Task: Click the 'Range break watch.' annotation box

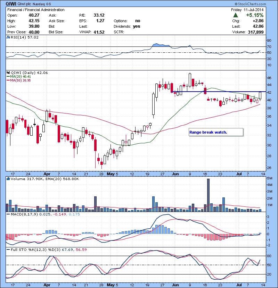Action: click(216, 132)
